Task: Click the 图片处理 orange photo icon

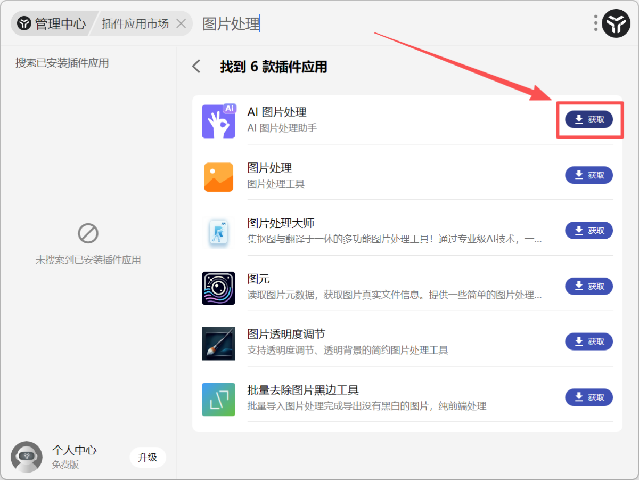Action: tap(218, 176)
